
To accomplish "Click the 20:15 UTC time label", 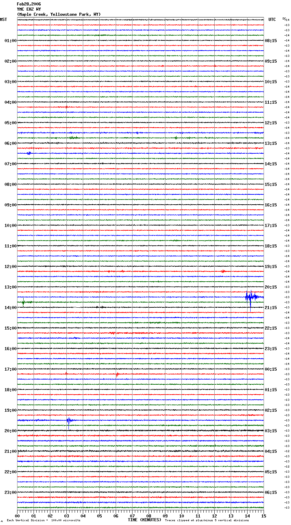I will (271, 287).
